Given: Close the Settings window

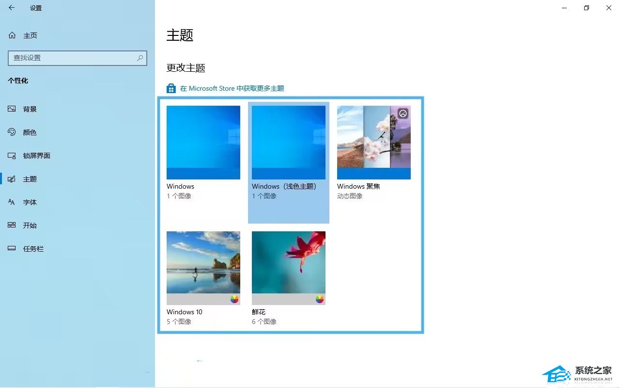Looking at the screenshot, I should tap(609, 8).
